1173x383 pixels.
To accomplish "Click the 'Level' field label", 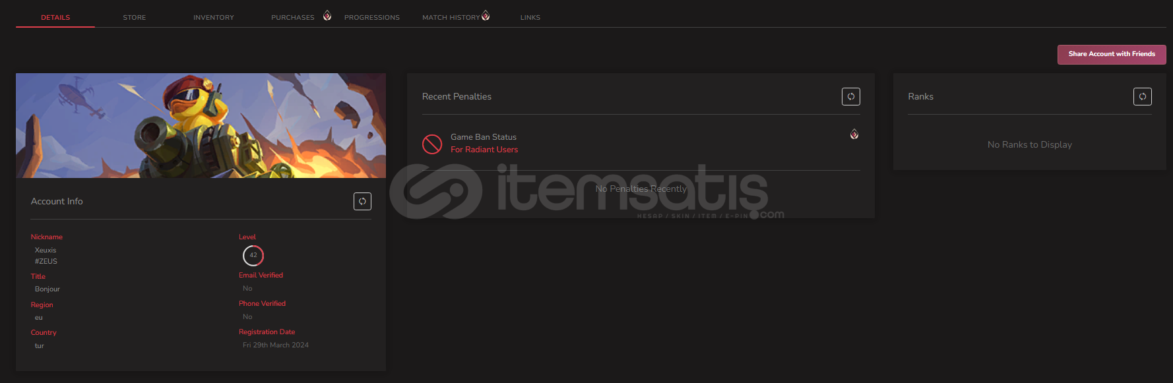I will tap(247, 237).
